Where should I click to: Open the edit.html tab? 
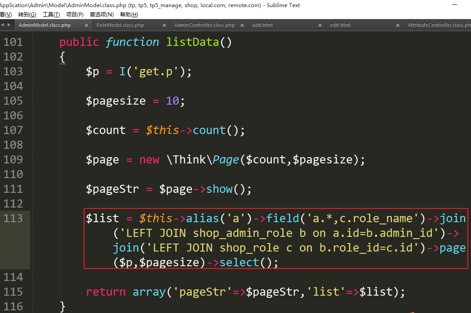(x=340, y=25)
